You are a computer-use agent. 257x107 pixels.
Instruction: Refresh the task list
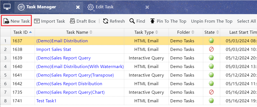coord(114,21)
